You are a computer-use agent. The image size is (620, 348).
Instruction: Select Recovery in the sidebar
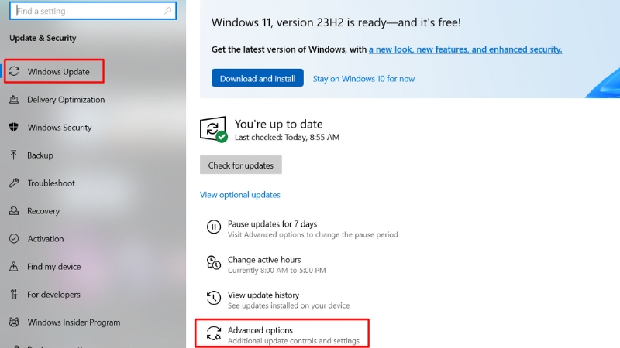tap(43, 211)
